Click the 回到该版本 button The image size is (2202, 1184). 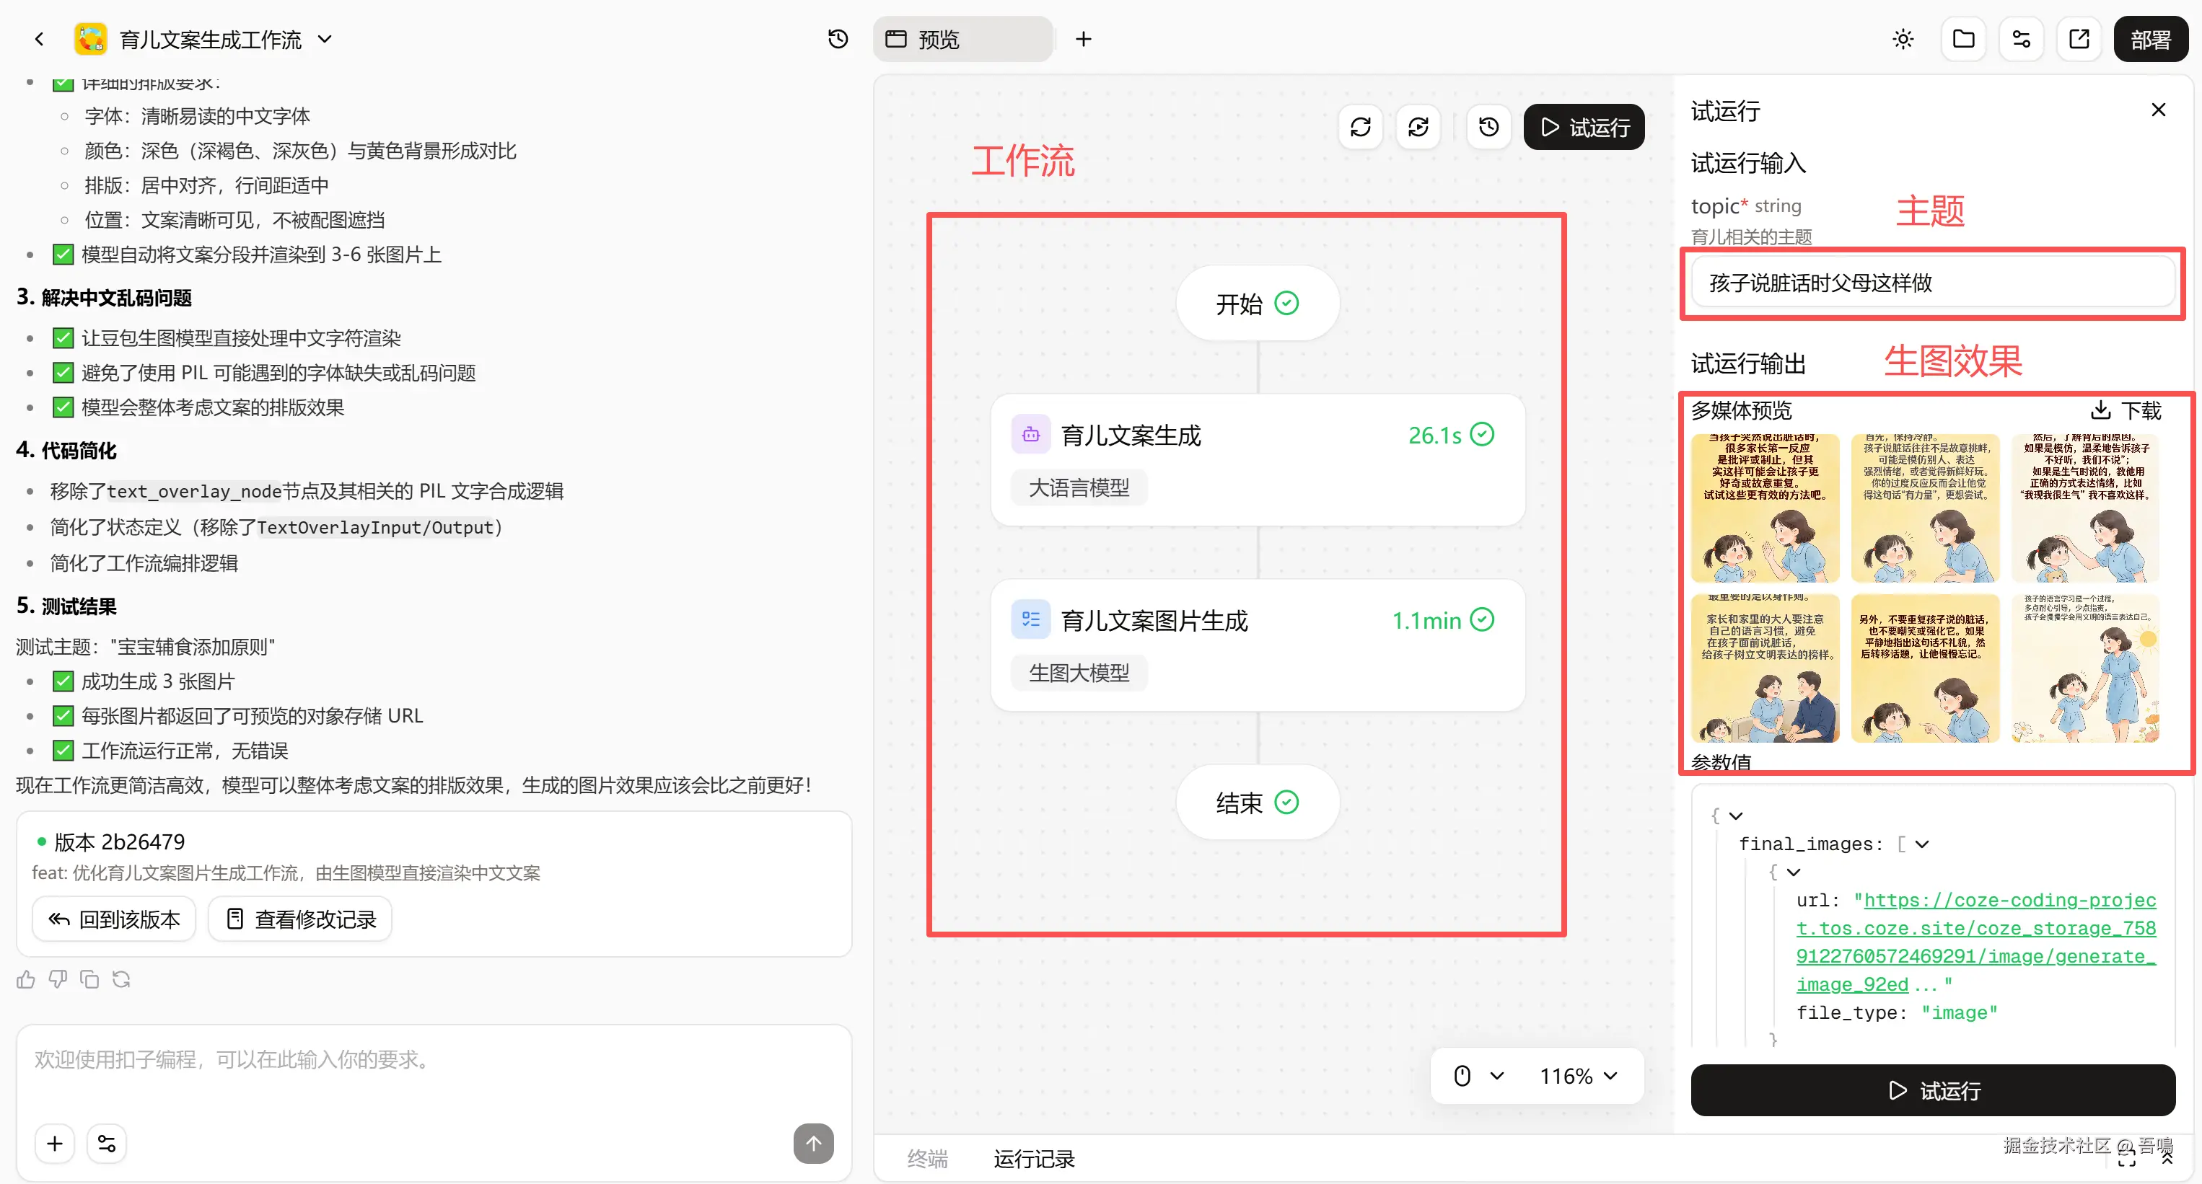[x=115, y=919]
